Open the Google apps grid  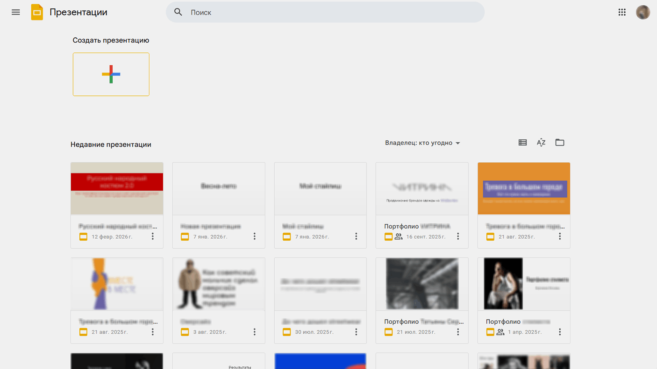click(622, 12)
